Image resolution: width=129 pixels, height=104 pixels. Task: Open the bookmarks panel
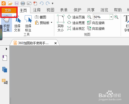[x=5, y=58]
